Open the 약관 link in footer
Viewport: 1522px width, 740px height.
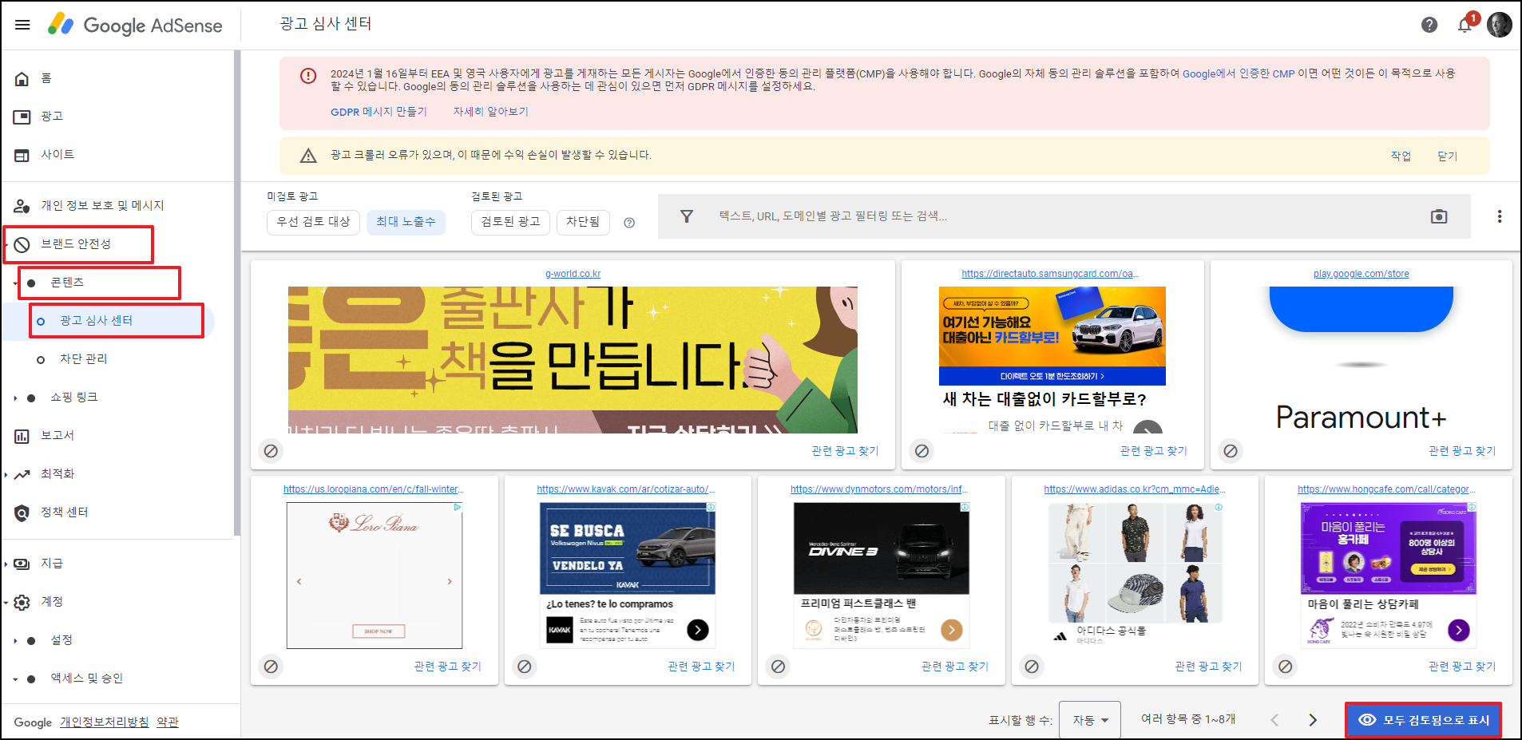pyautogui.click(x=168, y=722)
